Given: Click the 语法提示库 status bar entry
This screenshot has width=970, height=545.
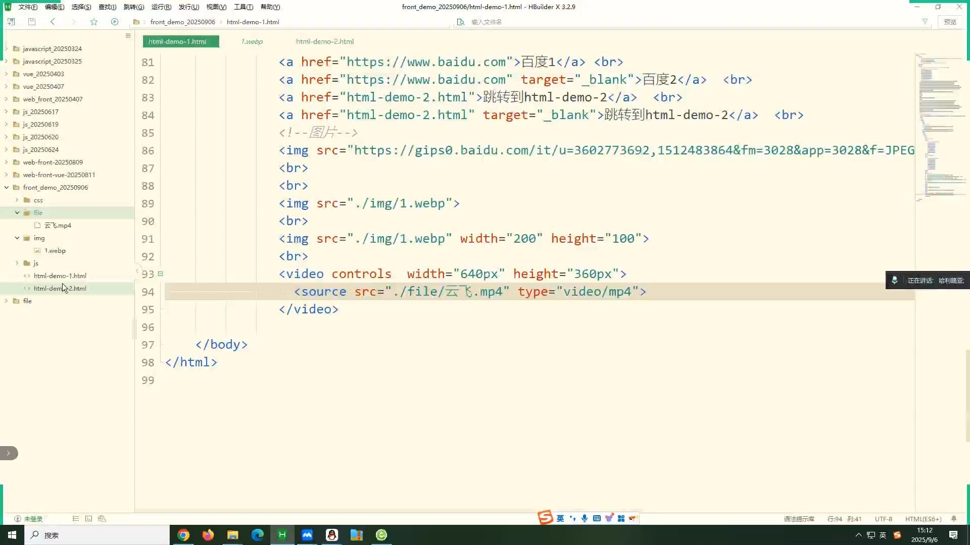Looking at the screenshot, I should click(799, 519).
